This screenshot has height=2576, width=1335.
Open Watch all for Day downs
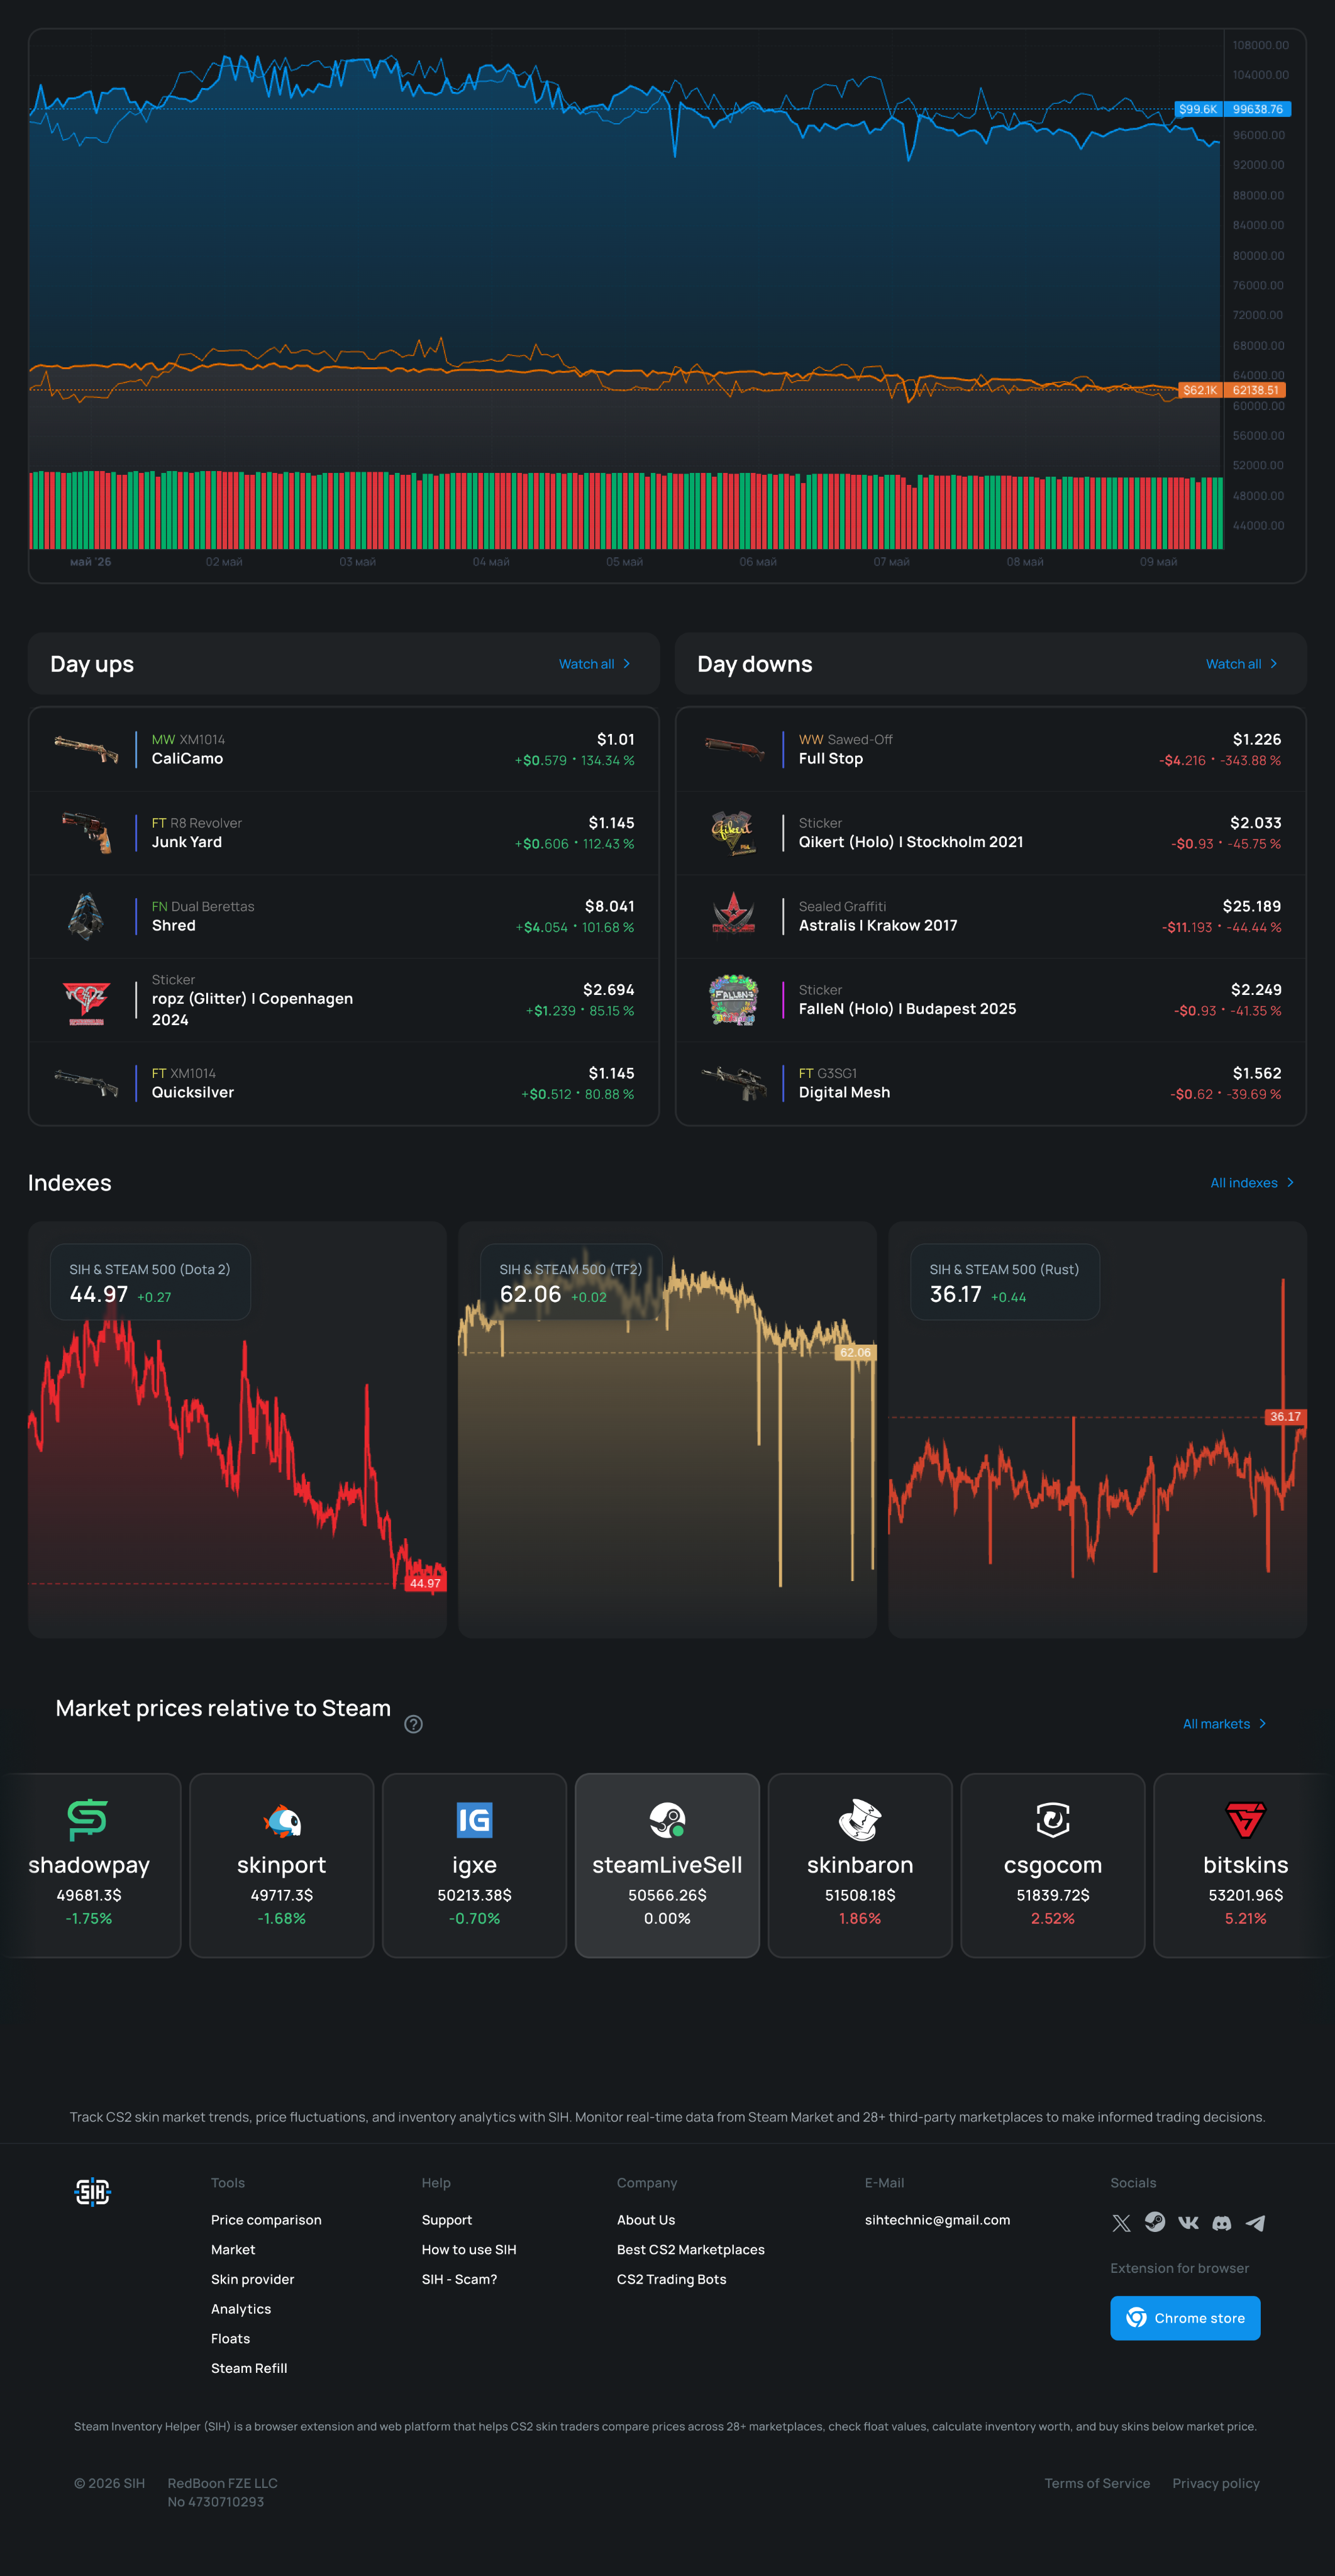(1242, 664)
